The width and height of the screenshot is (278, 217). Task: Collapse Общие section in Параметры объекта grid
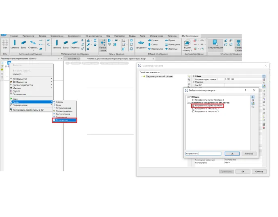pos(194,76)
